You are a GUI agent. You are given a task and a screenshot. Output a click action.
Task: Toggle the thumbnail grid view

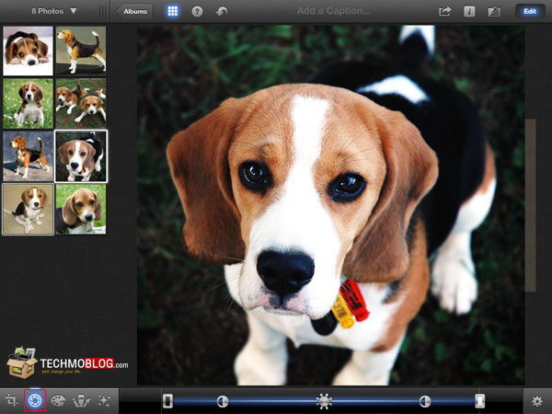pyautogui.click(x=173, y=11)
